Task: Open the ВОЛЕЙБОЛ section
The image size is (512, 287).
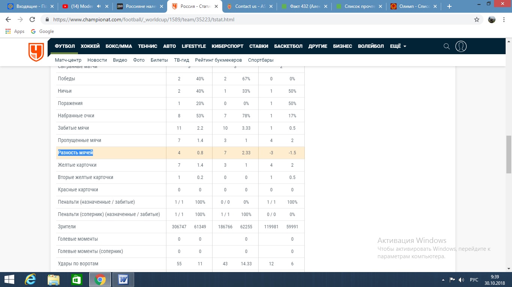Action: point(371,46)
